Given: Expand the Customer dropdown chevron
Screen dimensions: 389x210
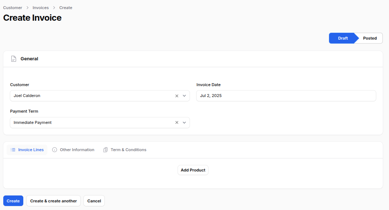Looking at the screenshot, I should point(184,96).
